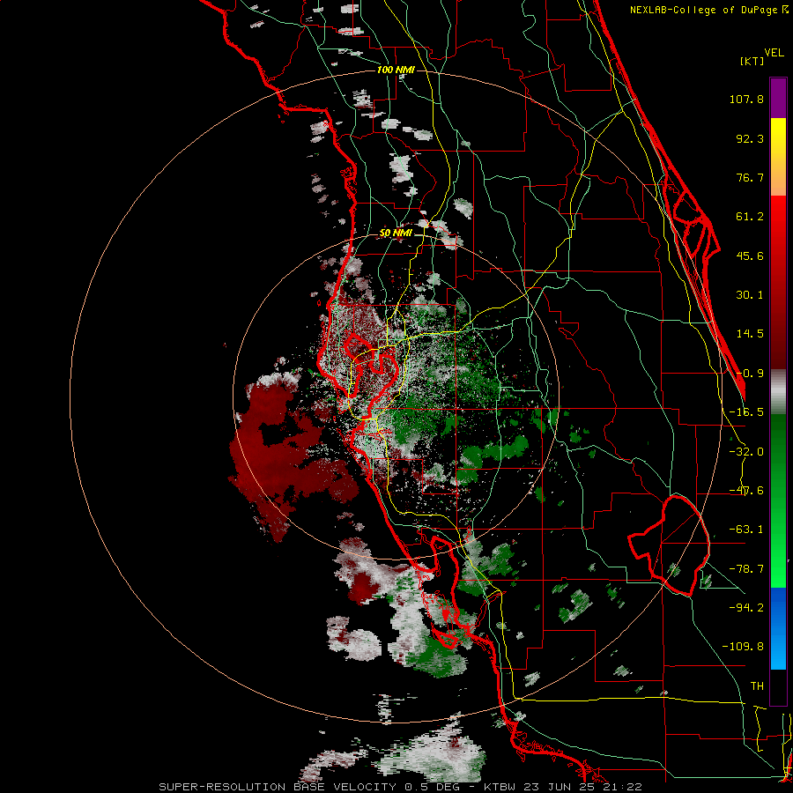The height and width of the screenshot is (793, 793).
Task: Click the 100 NMI range ring label
Action: click(396, 70)
